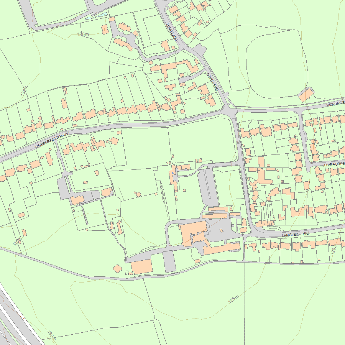Image resolution: width=345 pixels, height=345 pixels.
Task: Click the Langley Hill road label
Action: [296, 234]
